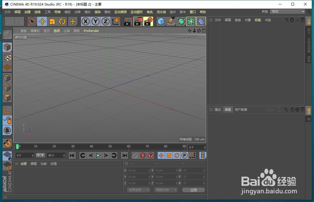The height and width of the screenshot is (202, 314).
Task: Toggle the X axis lock
Action: coord(86,21)
